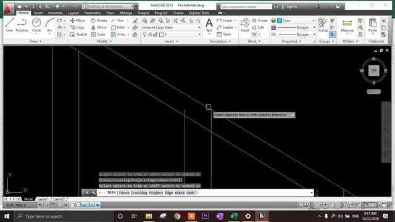The image size is (395, 222).
Task: Click the Move tool in Modify panel
Action: [78, 20]
